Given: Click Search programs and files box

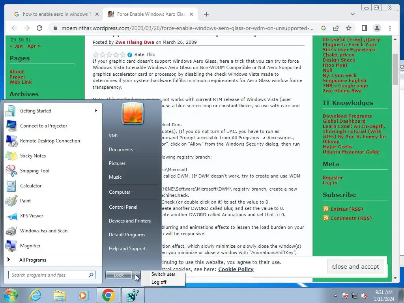Looking at the screenshot, I should pyautogui.click(x=52, y=275).
